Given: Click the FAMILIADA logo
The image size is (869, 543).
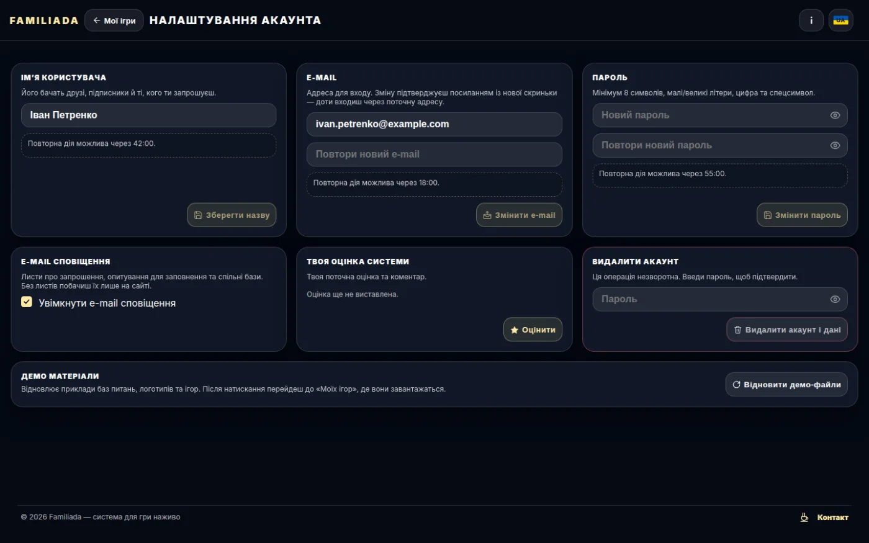Looking at the screenshot, I should [x=44, y=20].
